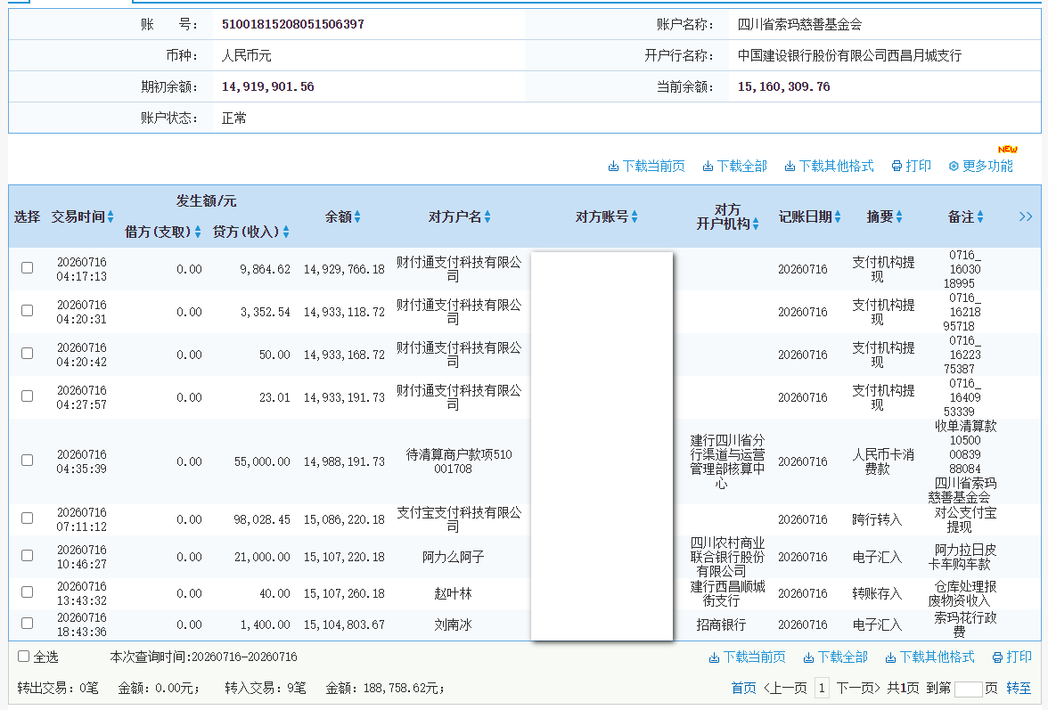The image size is (1048, 710).
Task: Click top 下载其他格式 link
Action: tap(836, 167)
